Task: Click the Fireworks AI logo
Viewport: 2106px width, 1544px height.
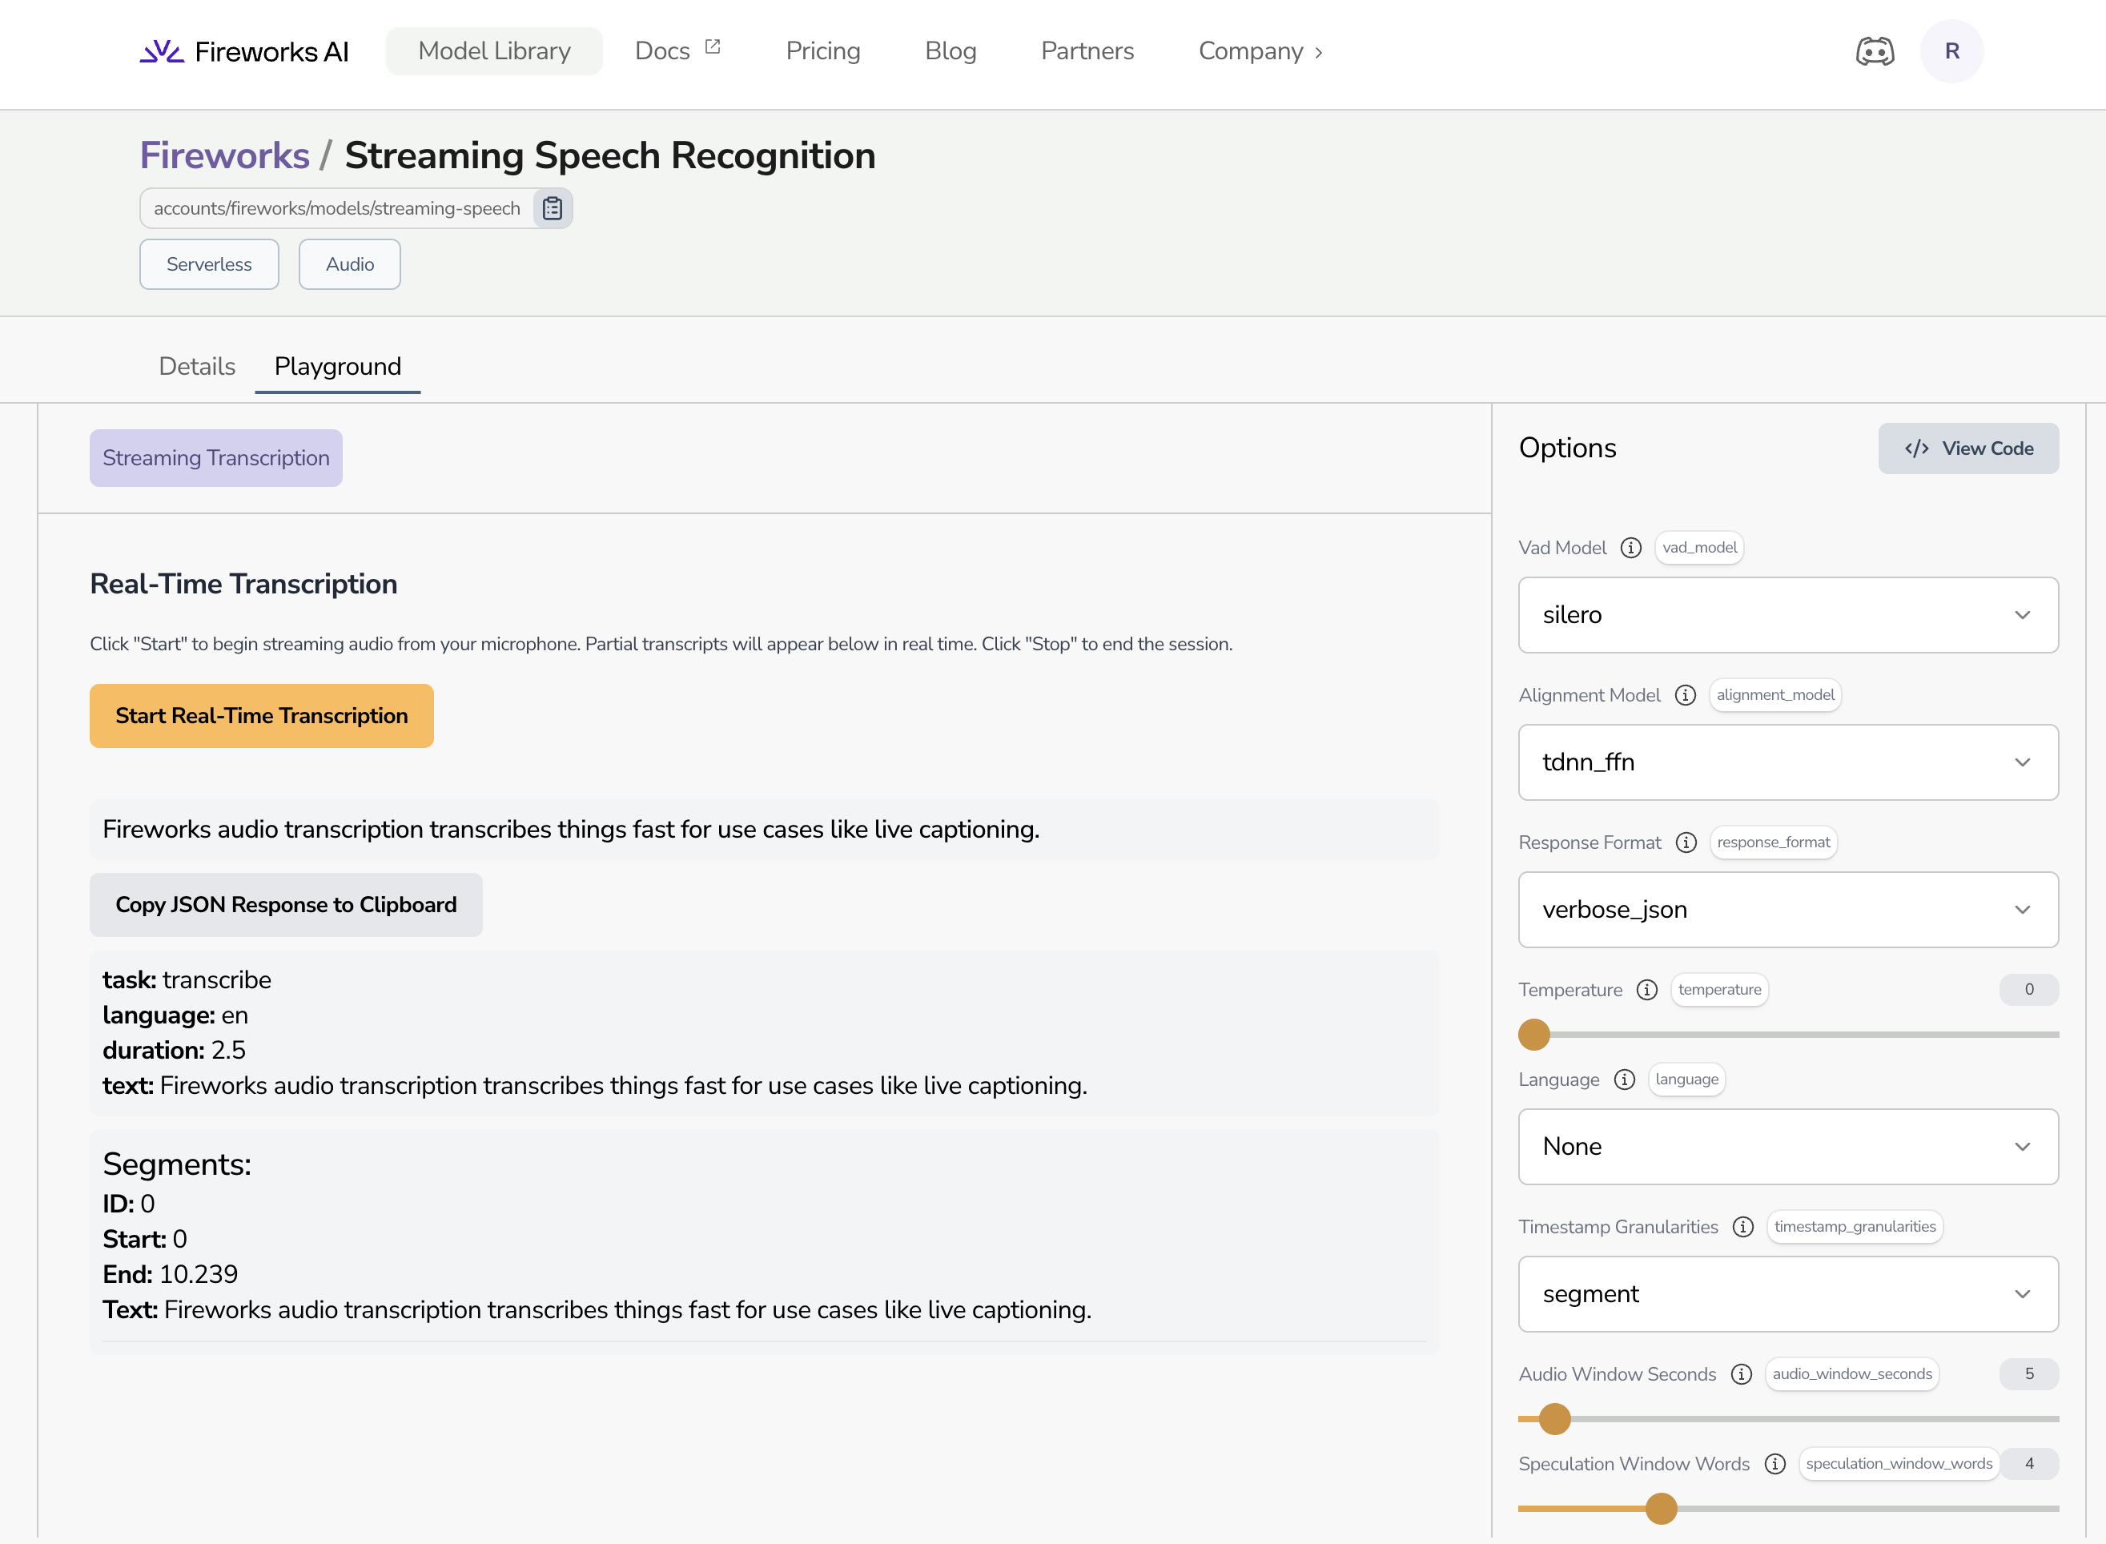Action: 244,51
